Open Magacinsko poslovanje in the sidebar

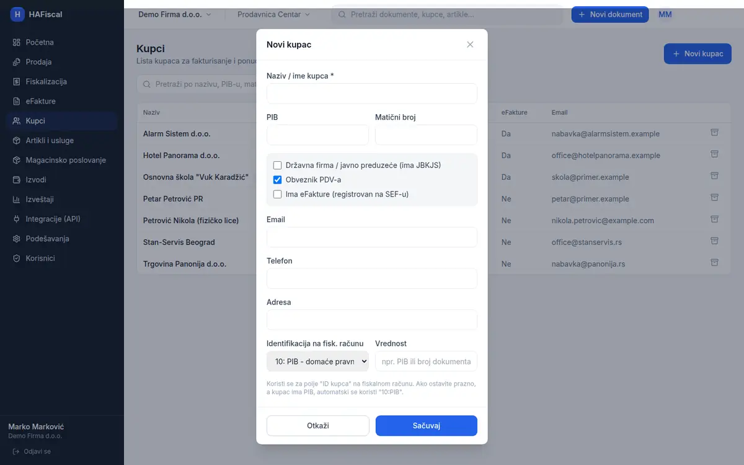(62, 160)
